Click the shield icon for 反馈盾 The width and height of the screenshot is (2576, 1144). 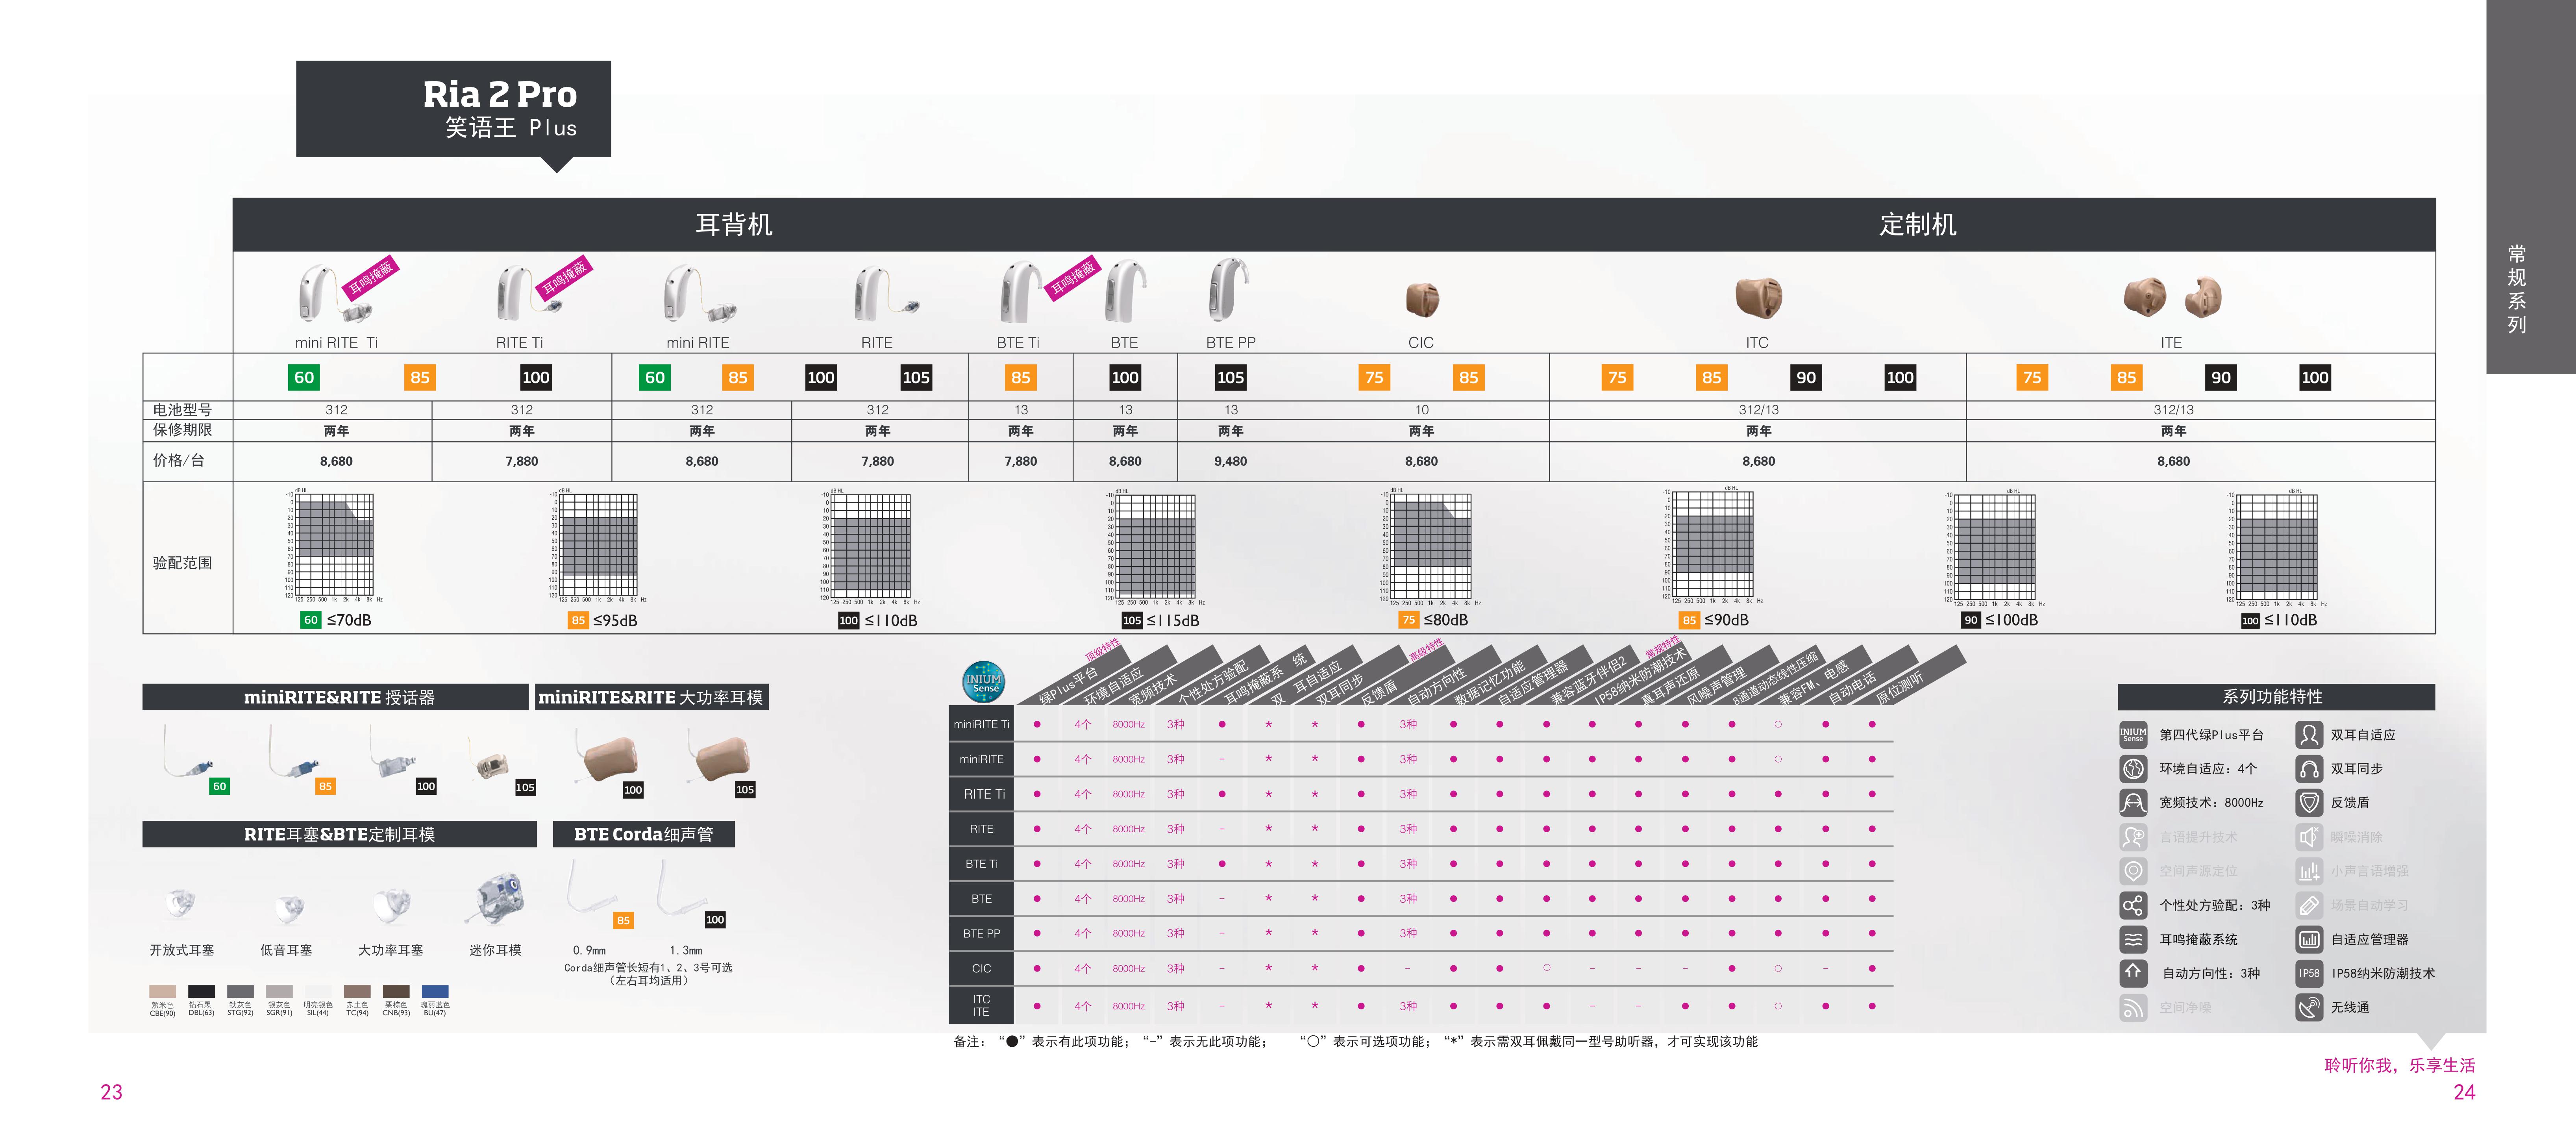(x=2309, y=803)
